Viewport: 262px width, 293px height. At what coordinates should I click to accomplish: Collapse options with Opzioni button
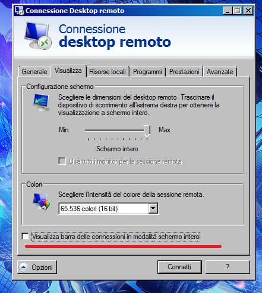tap(37, 267)
